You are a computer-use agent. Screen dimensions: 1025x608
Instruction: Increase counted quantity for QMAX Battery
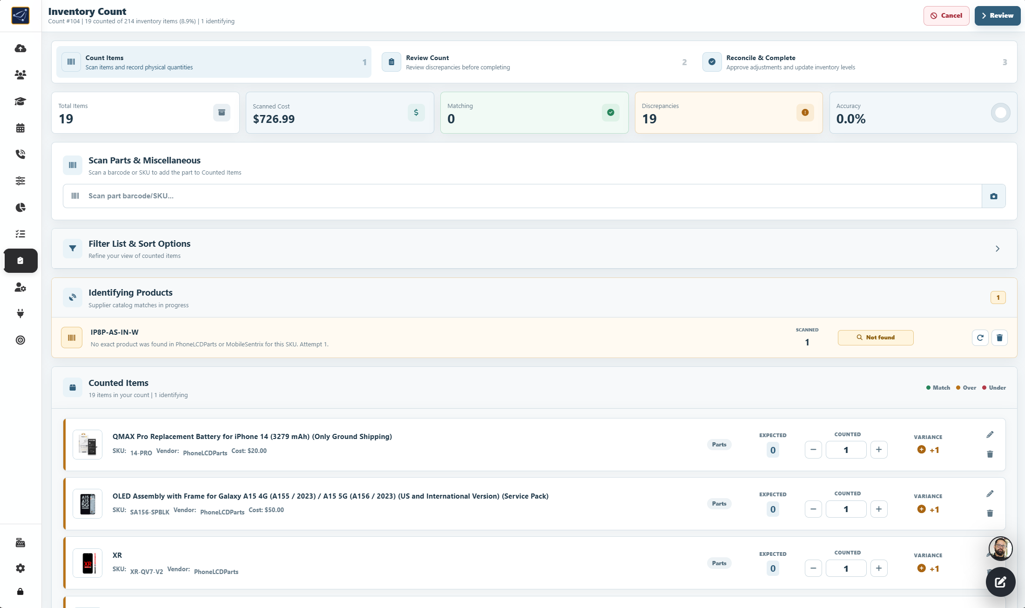coord(879,450)
